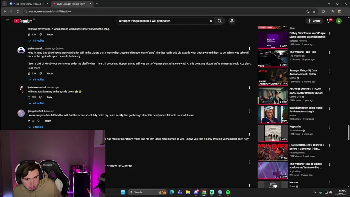The image size is (350, 197).
Task: Open the notifications bell
Action: pos(329,21)
